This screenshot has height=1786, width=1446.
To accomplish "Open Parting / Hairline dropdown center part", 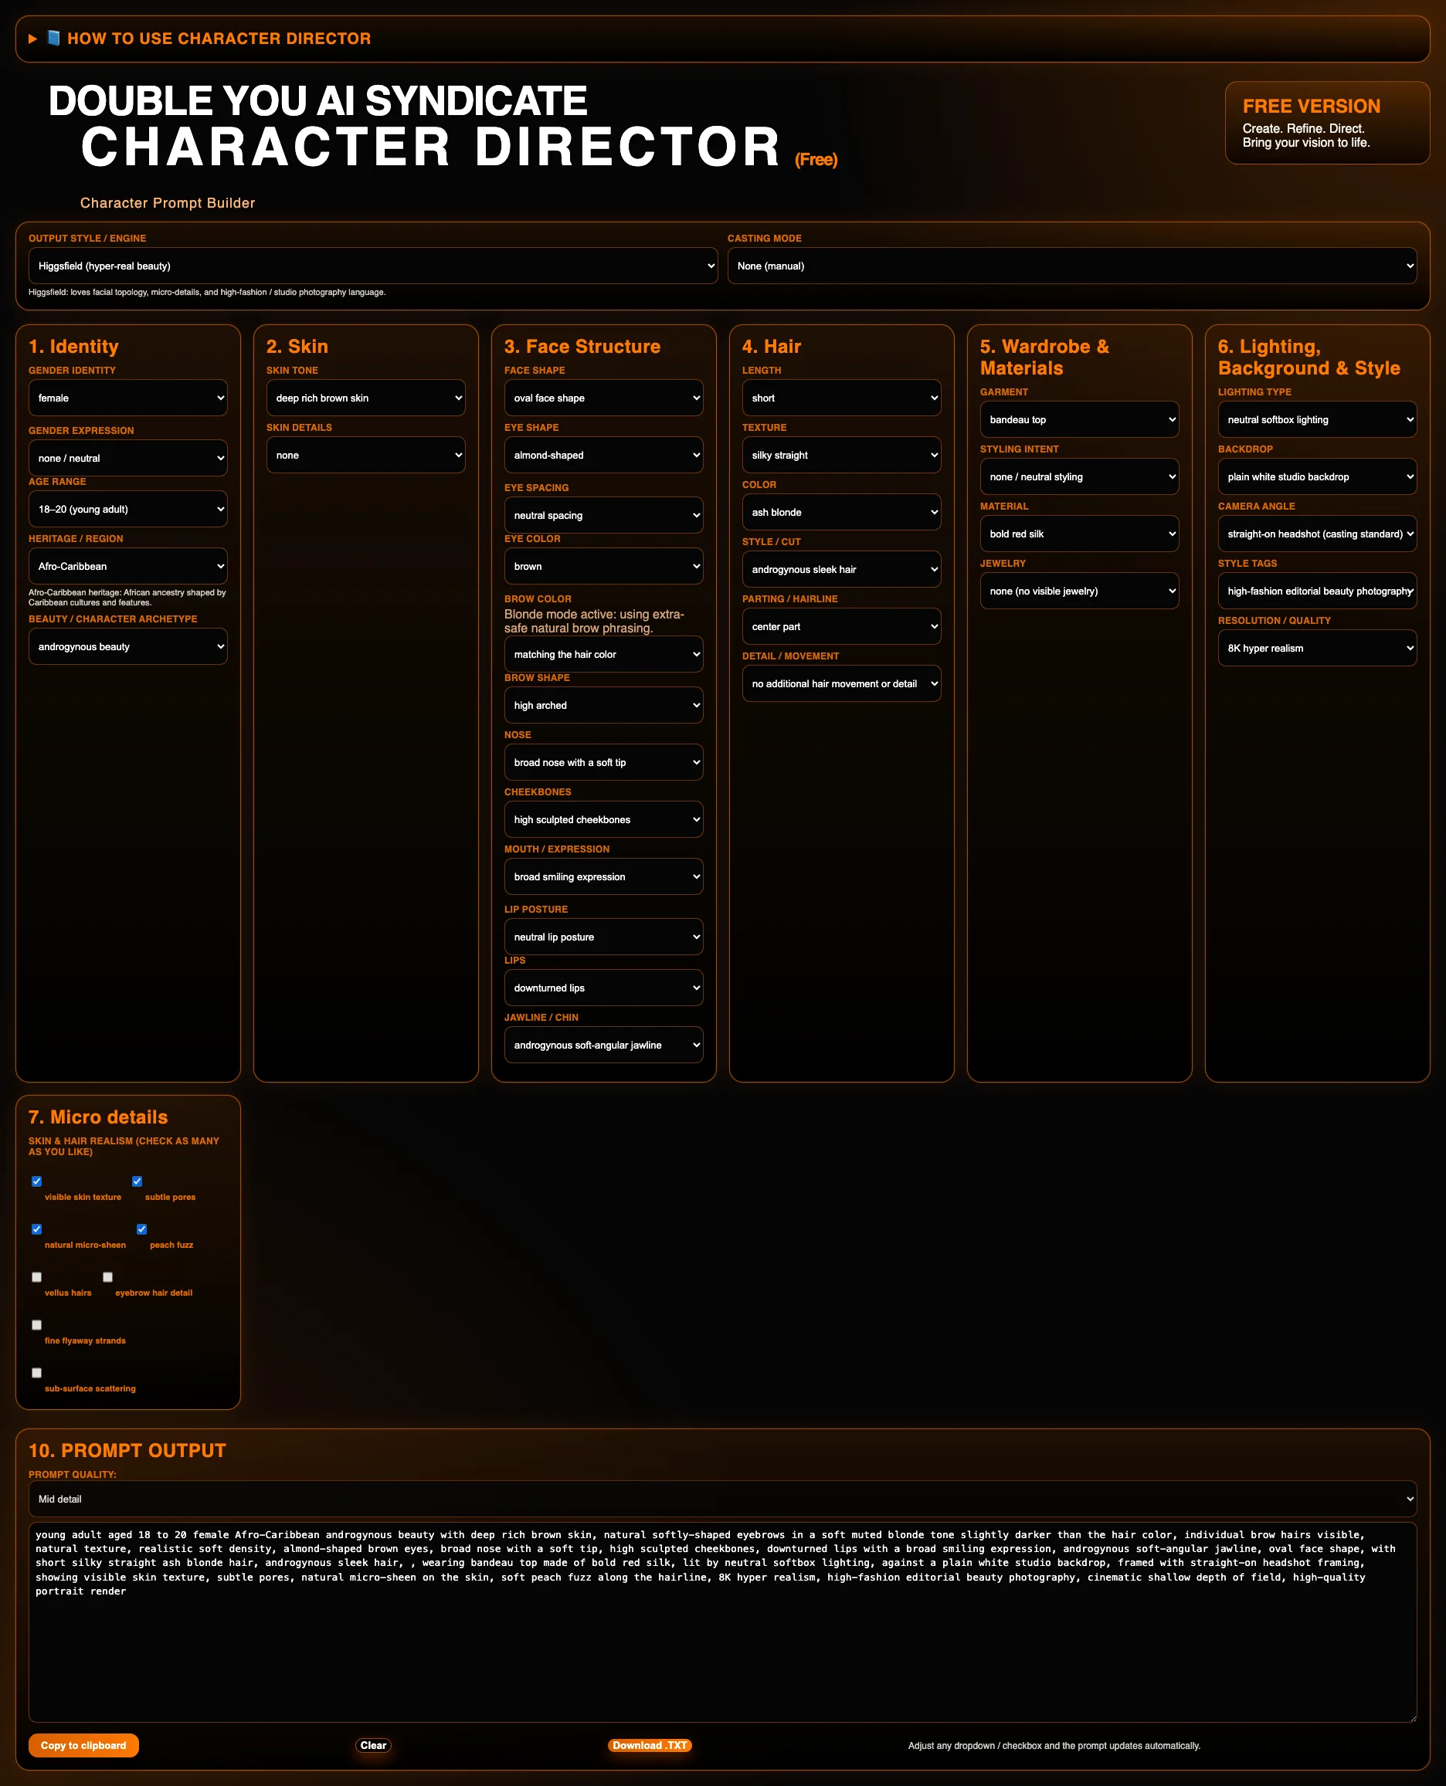I will point(841,626).
